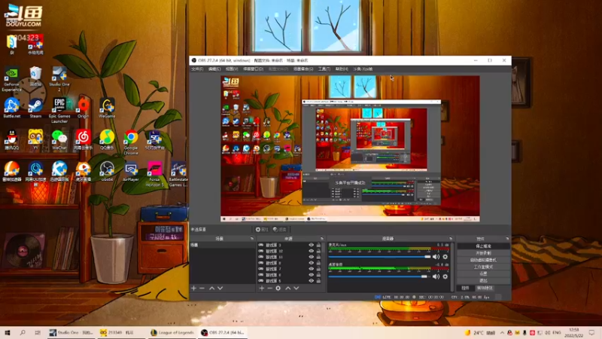
Task: Click the 退出 exit button
Action: tap(483, 280)
